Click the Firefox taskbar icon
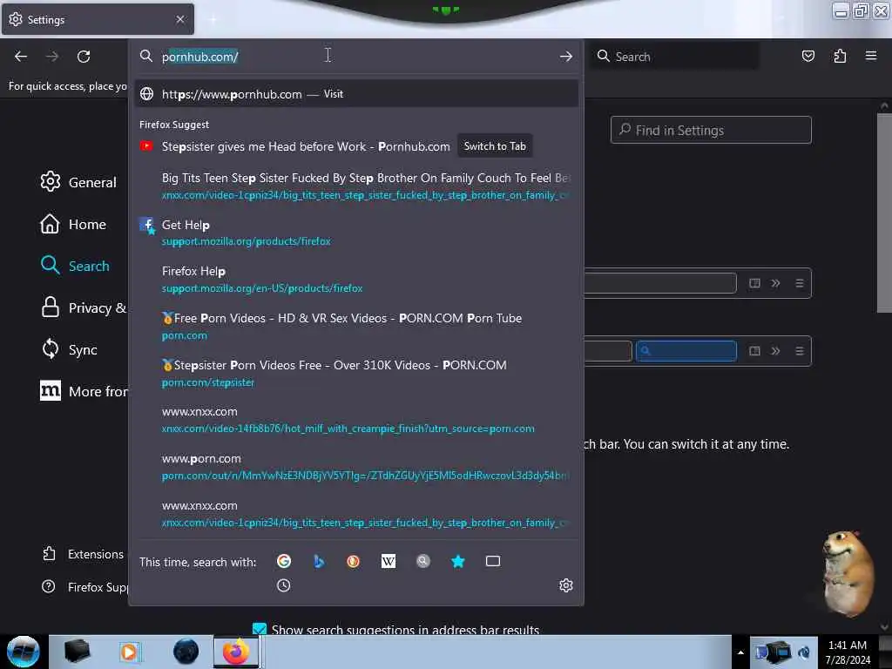The width and height of the screenshot is (892, 669). coord(235,652)
